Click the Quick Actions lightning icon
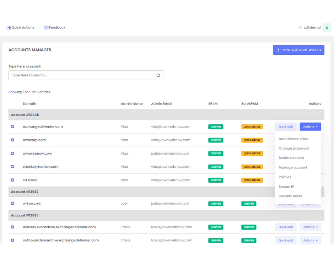Viewport: 334px width, 280px height. 9,28
